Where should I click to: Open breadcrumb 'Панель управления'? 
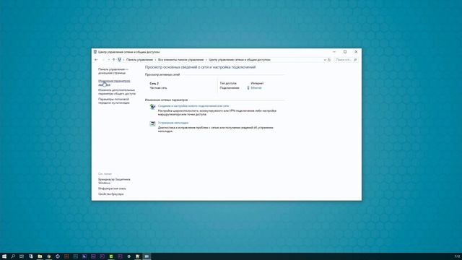pyautogui.click(x=139, y=60)
